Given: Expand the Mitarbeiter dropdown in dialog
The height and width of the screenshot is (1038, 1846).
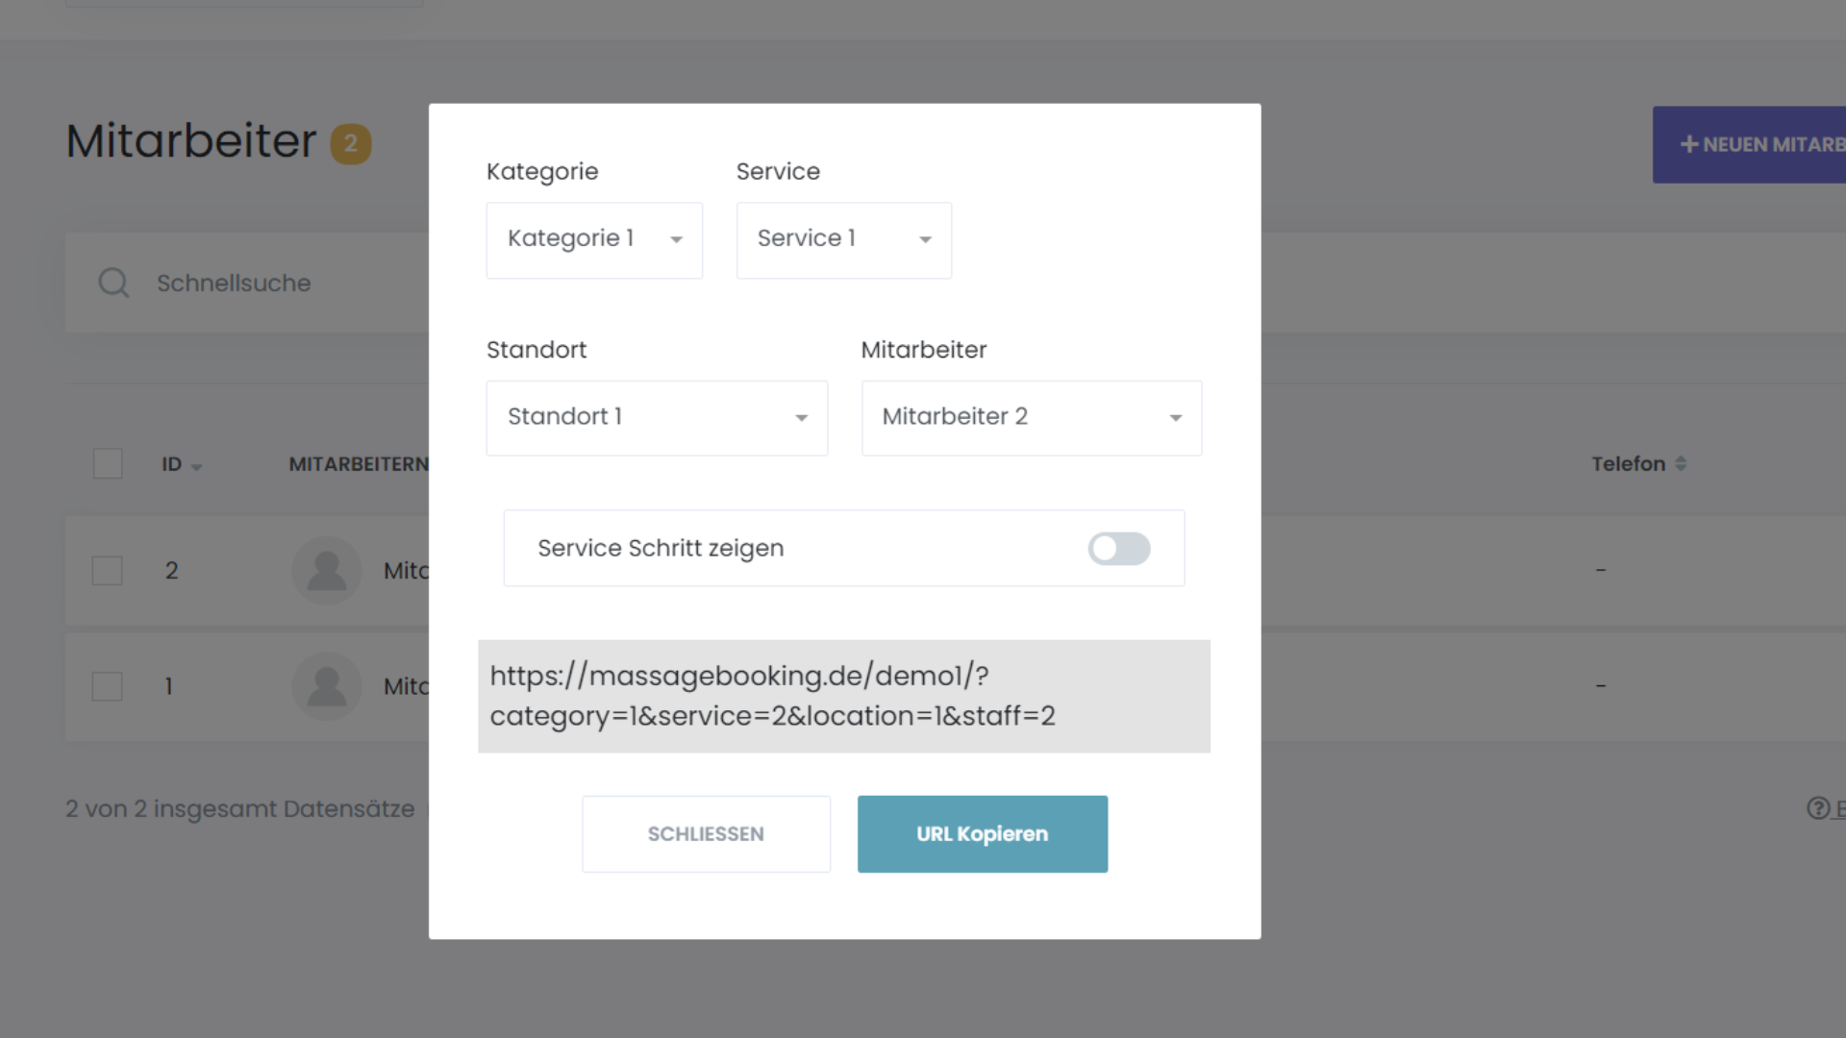Looking at the screenshot, I should point(1031,417).
